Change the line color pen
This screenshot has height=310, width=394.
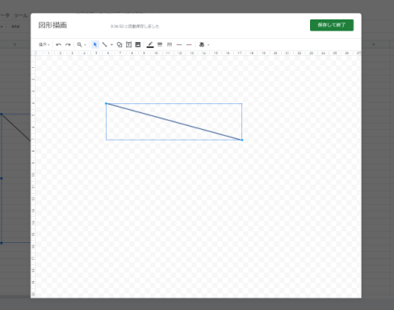pos(150,44)
